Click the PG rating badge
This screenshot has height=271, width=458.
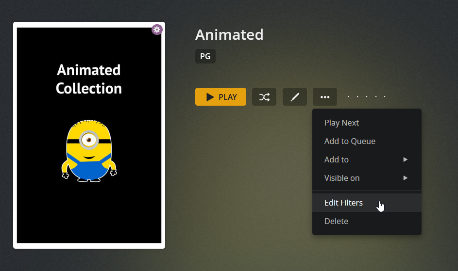(205, 56)
